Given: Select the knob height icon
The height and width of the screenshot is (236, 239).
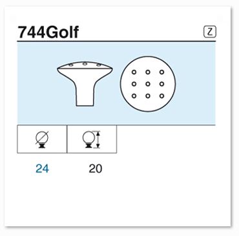Looking at the screenshot, I should coord(92,139).
